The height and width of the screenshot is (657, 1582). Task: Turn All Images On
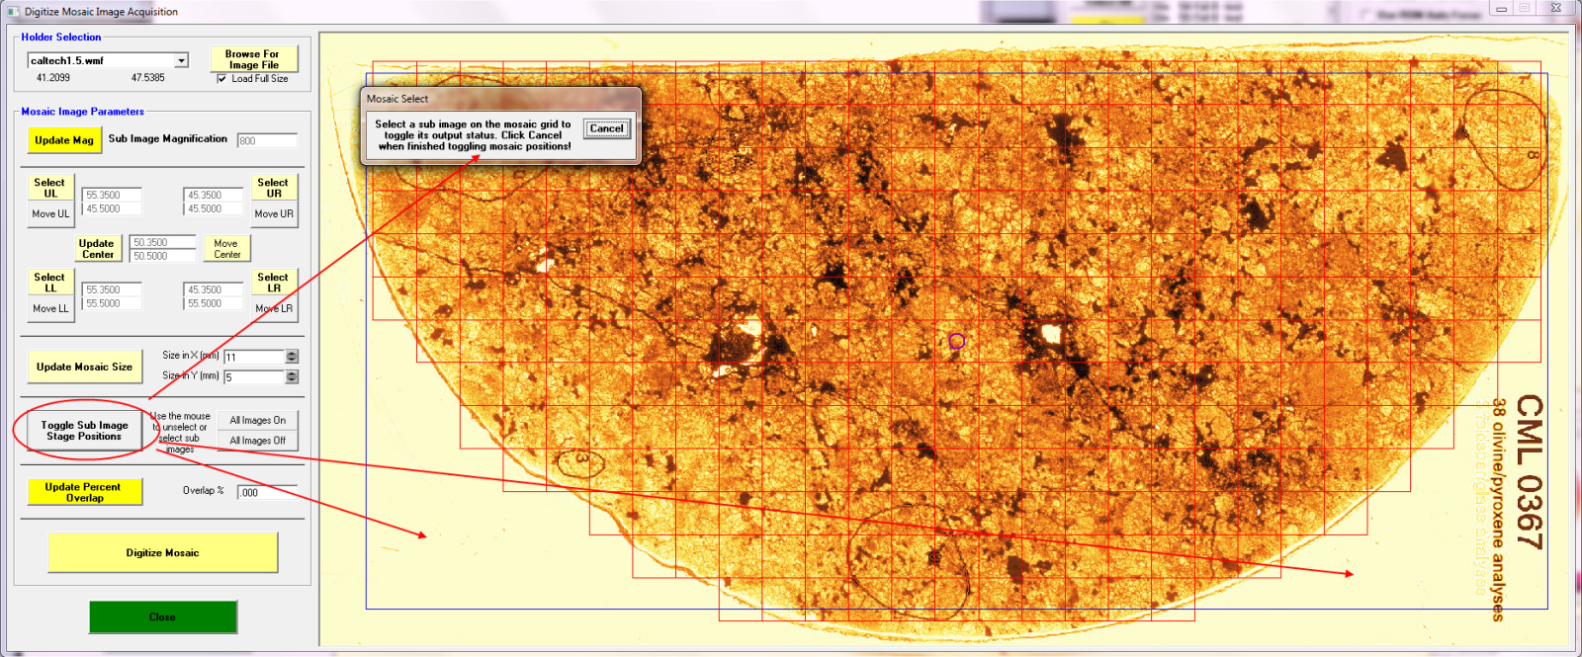pyautogui.click(x=257, y=420)
